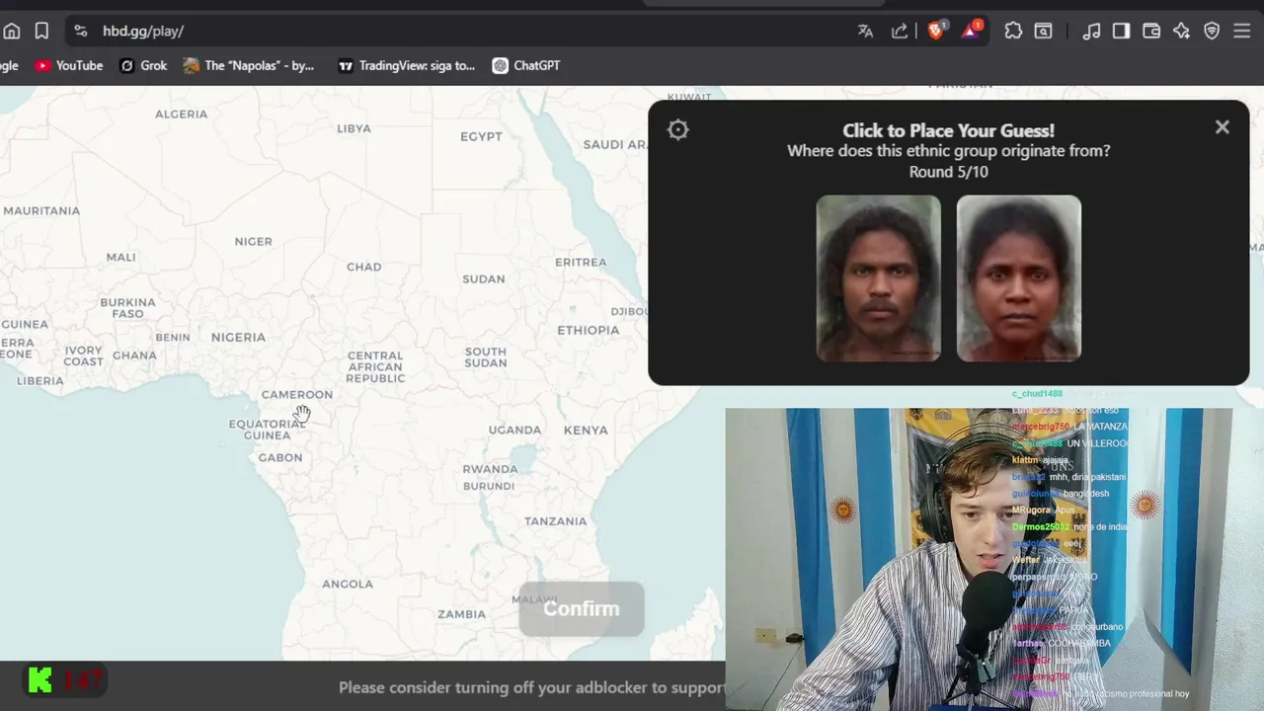The width and height of the screenshot is (1264, 711).
Task: Open Leo AI sparkle icon
Action: (x=1181, y=31)
